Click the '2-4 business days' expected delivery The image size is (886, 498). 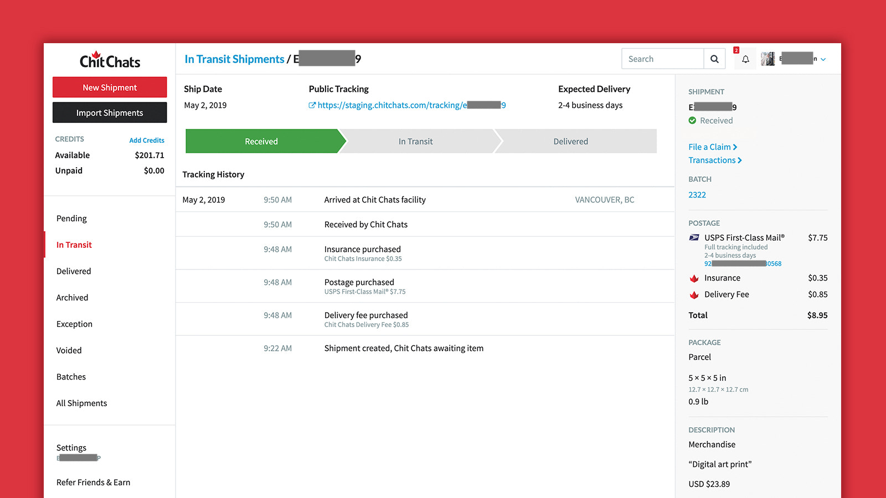590,105
